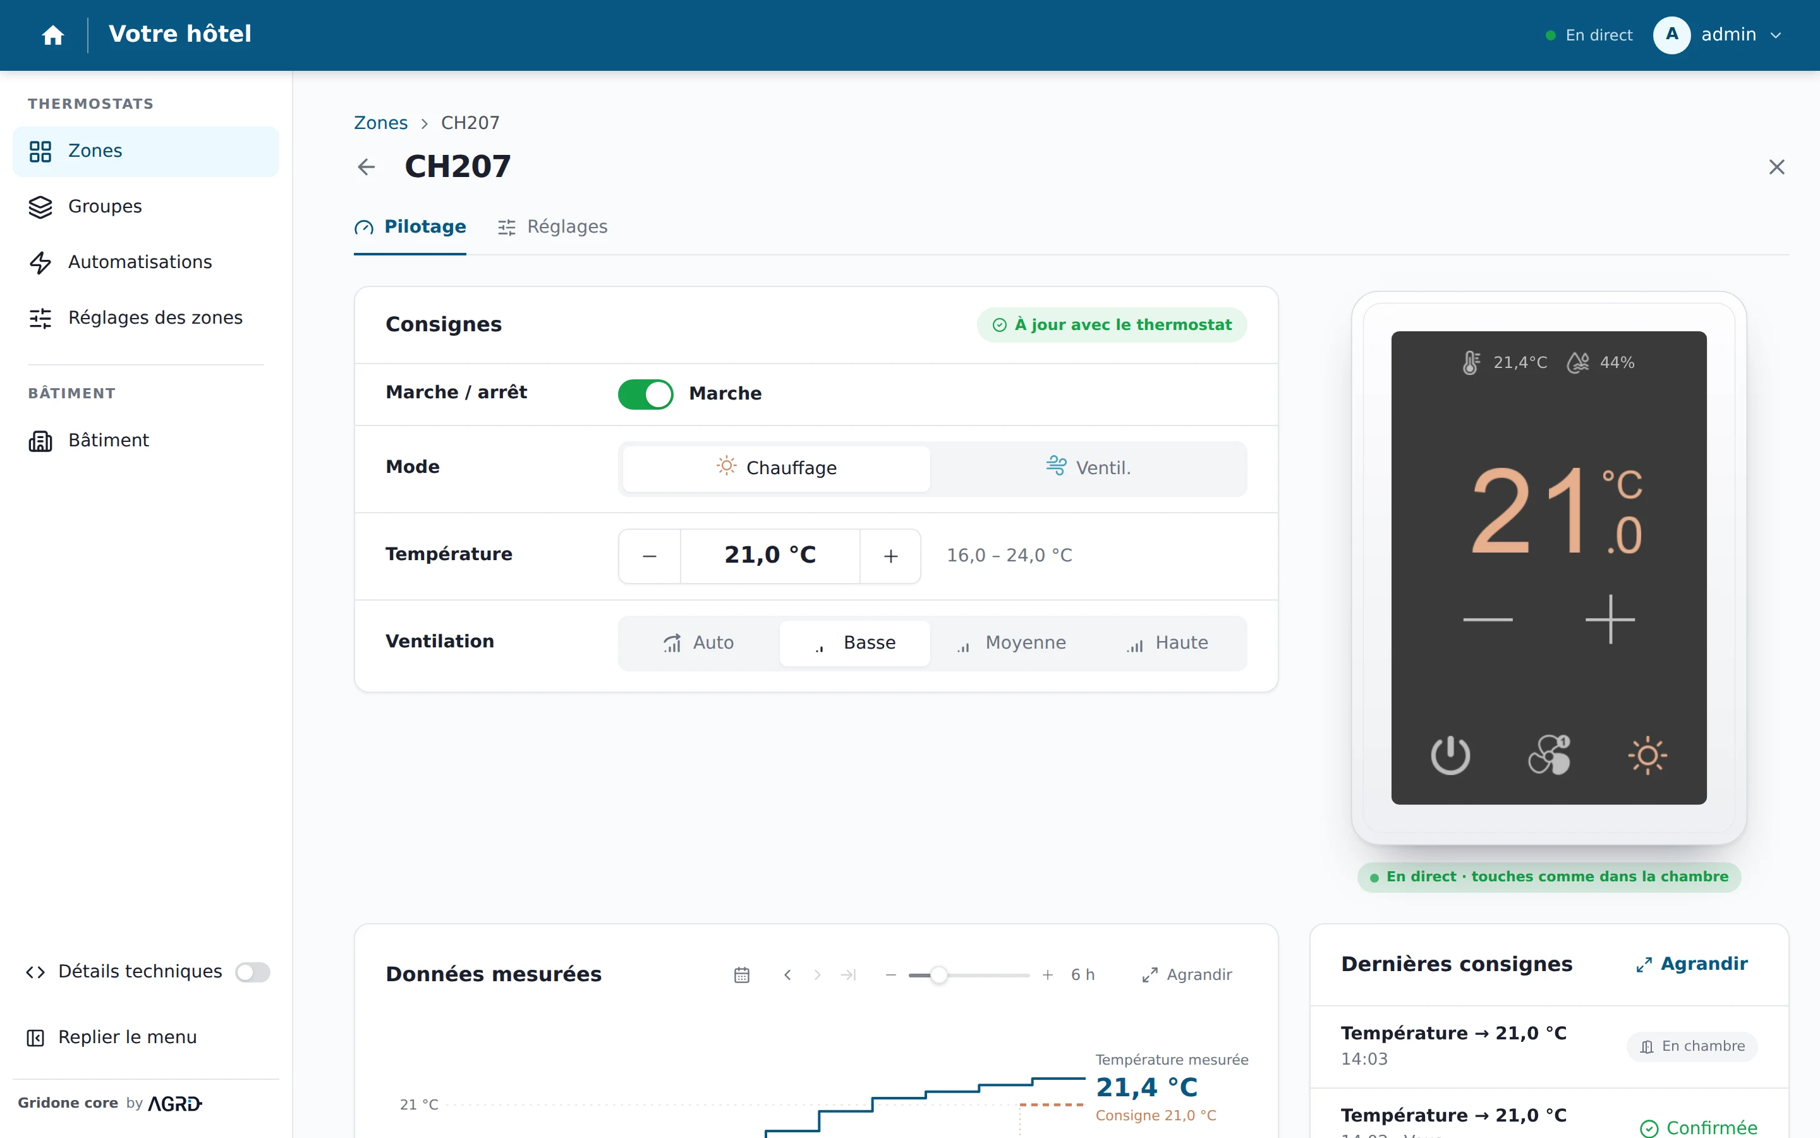The height and width of the screenshot is (1138, 1820).
Task: Tap the fan icon on thermostat preview
Action: (1550, 755)
